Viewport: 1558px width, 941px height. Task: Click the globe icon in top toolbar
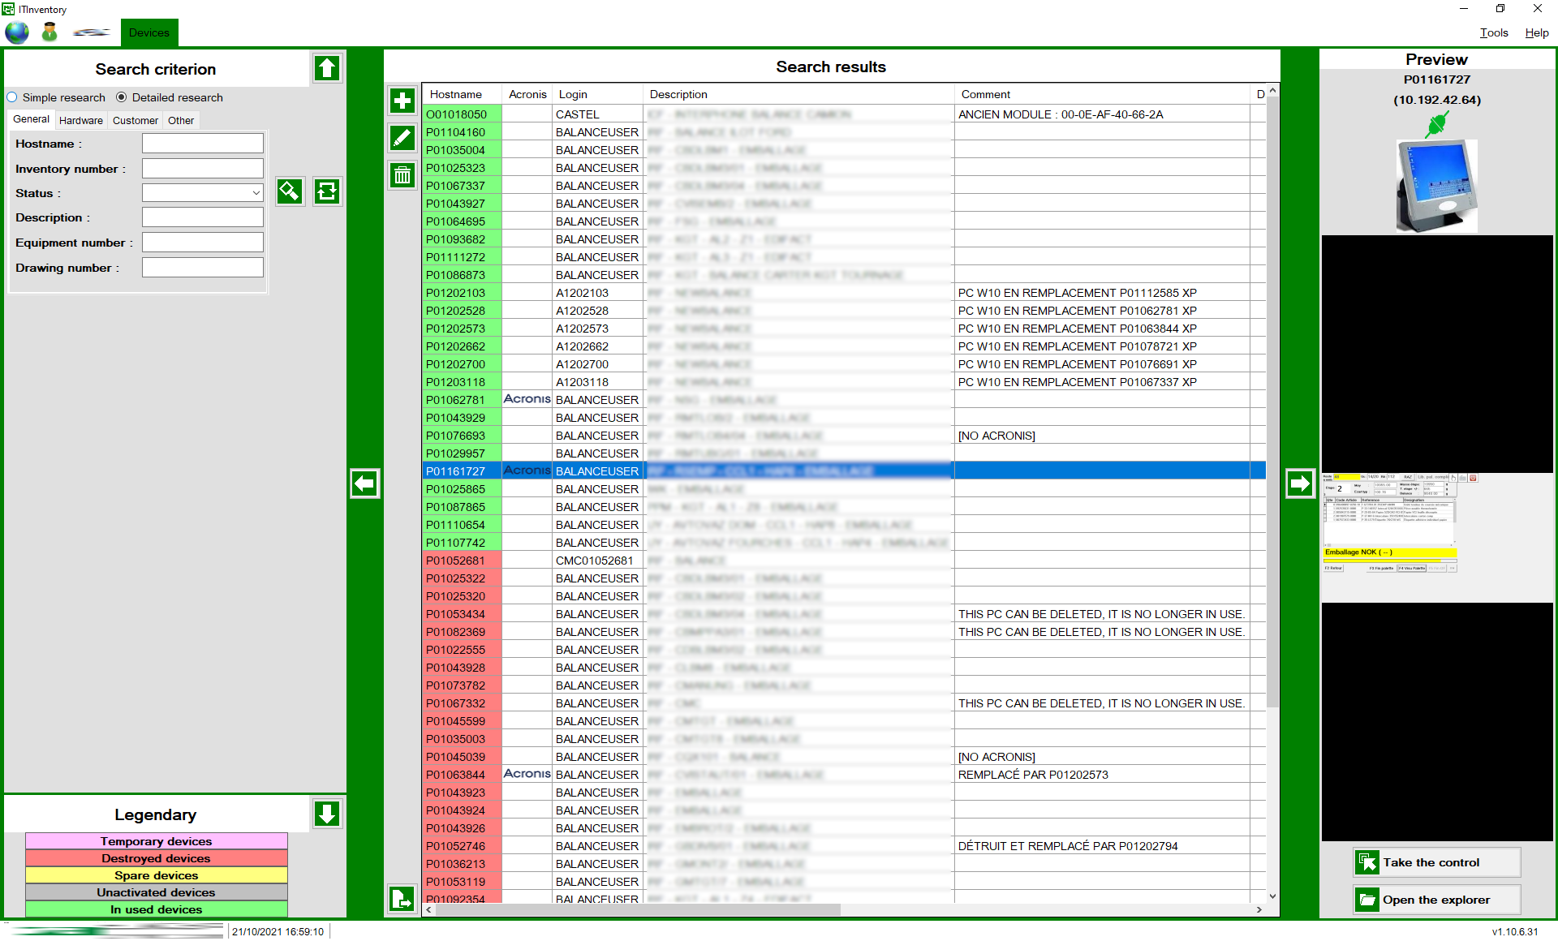17,32
